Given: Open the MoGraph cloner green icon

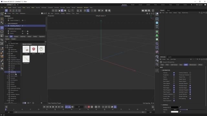Looking at the screenshot, I should click(157, 35).
